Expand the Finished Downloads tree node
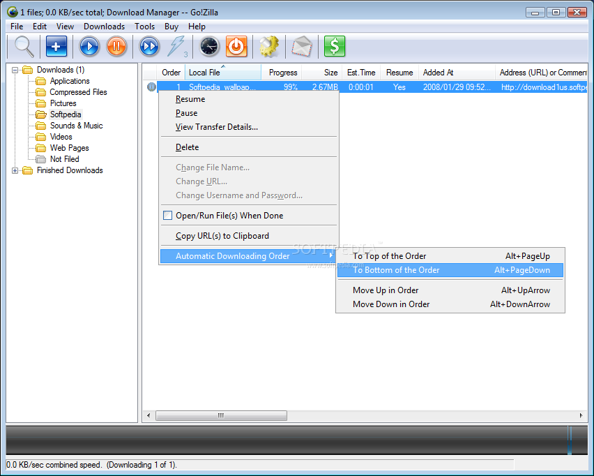The height and width of the screenshot is (476, 594). (15, 170)
